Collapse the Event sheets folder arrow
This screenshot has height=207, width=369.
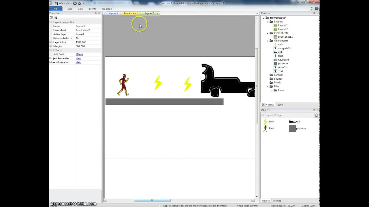[x=268, y=33]
